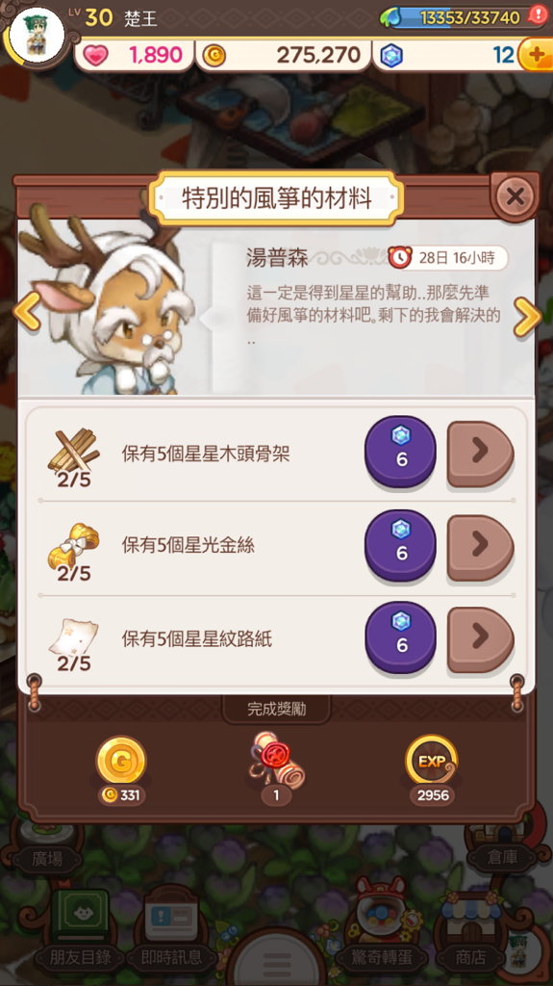Pay 6 gems for 星星木頭骨架
This screenshot has width=553, height=986.
coord(401,452)
